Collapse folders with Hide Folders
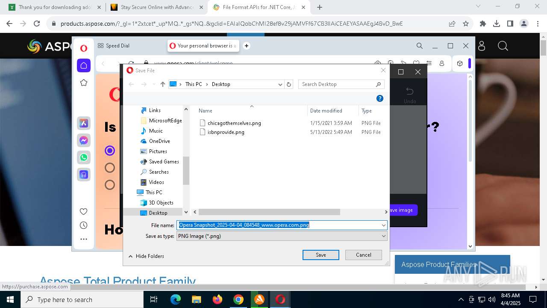Screen dimensions: 547x308 coord(146,256)
